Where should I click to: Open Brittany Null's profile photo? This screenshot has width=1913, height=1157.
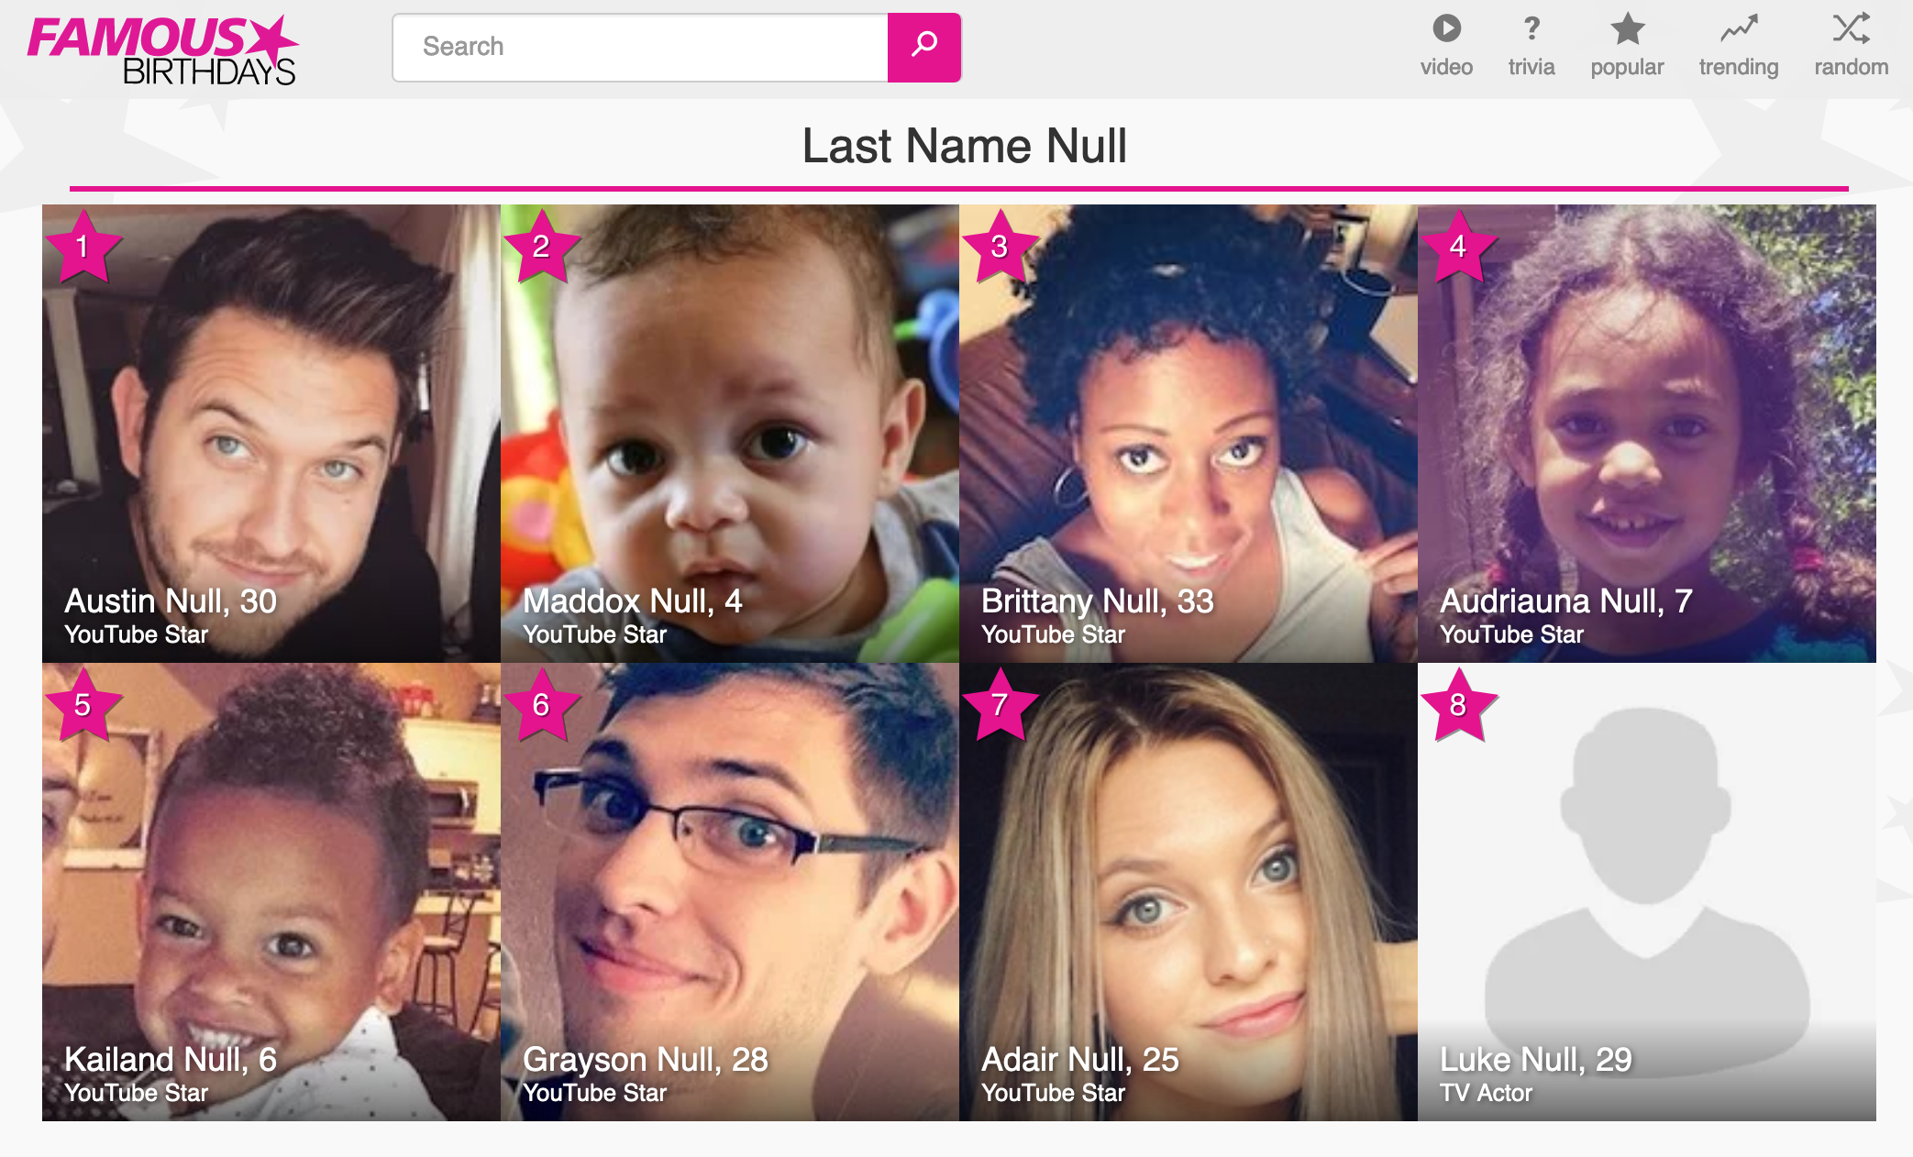click(x=1189, y=433)
